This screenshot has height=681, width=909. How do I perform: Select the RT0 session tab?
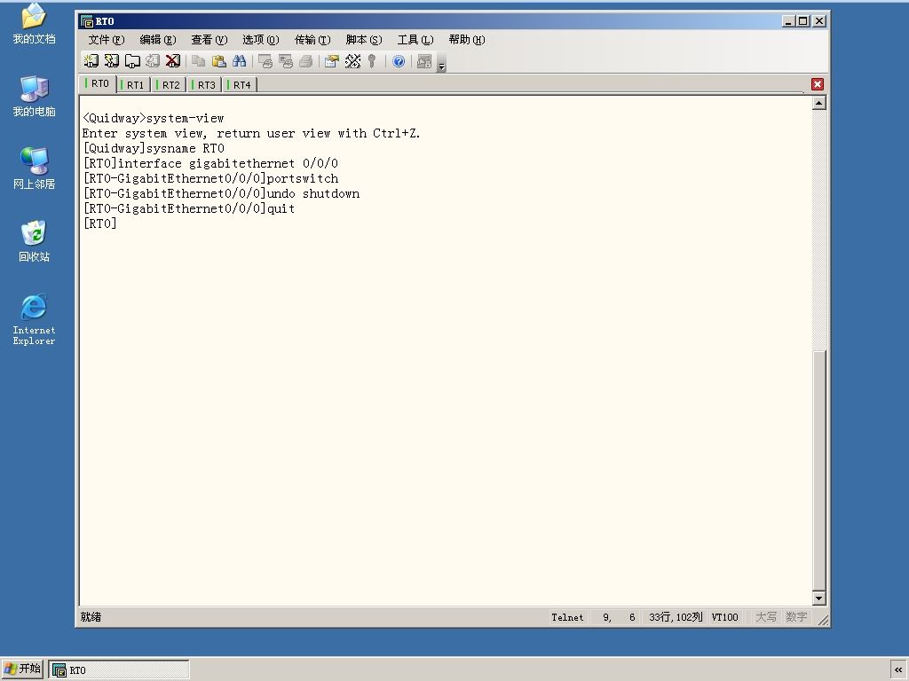98,83
